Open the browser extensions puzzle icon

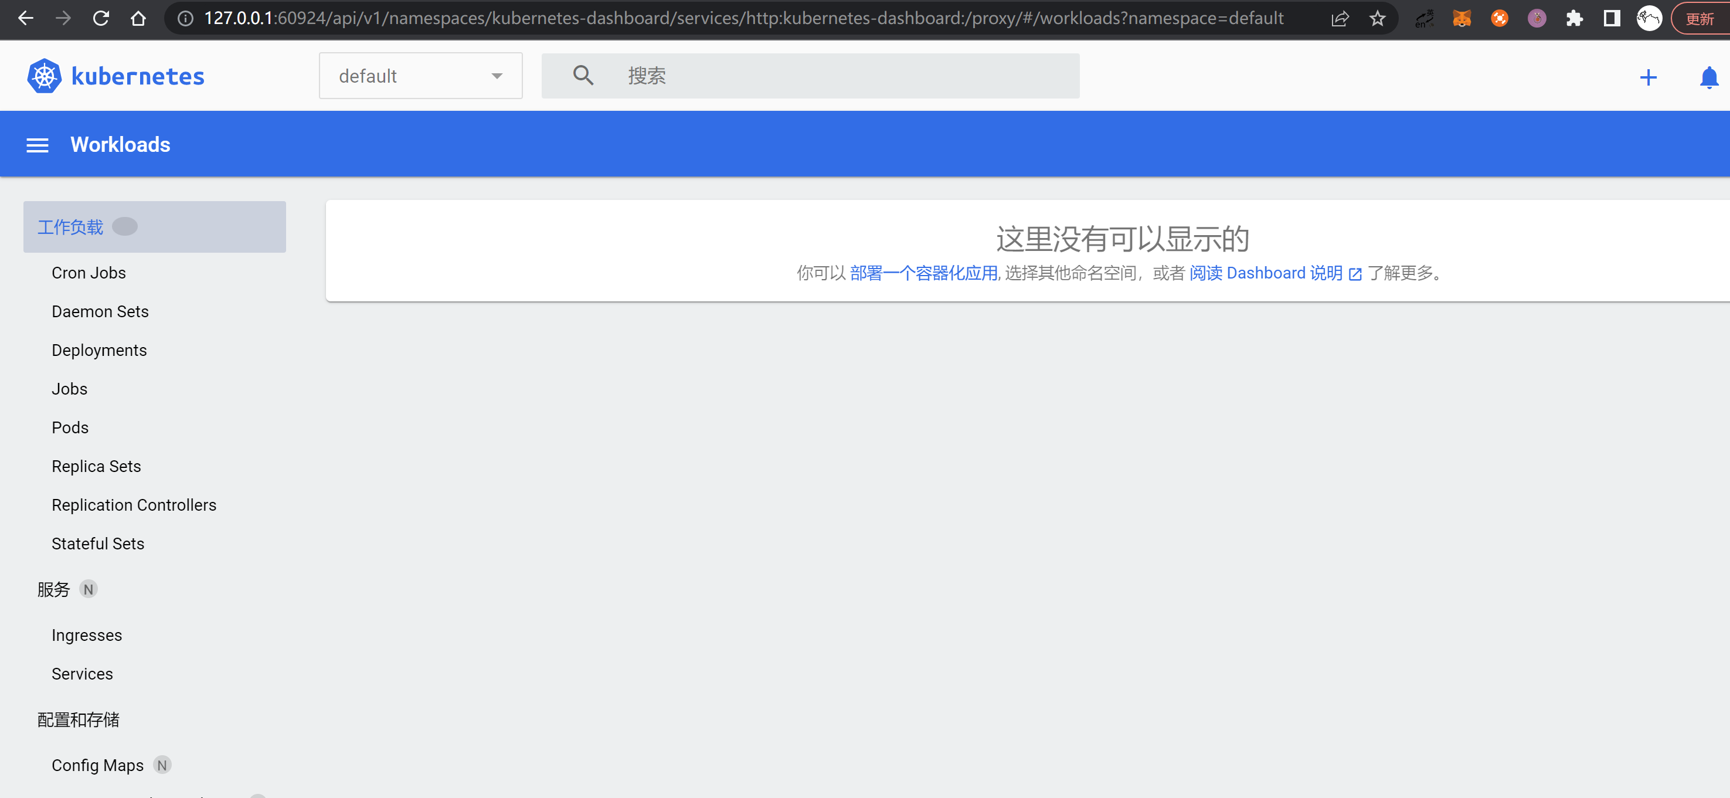point(1573,18)
